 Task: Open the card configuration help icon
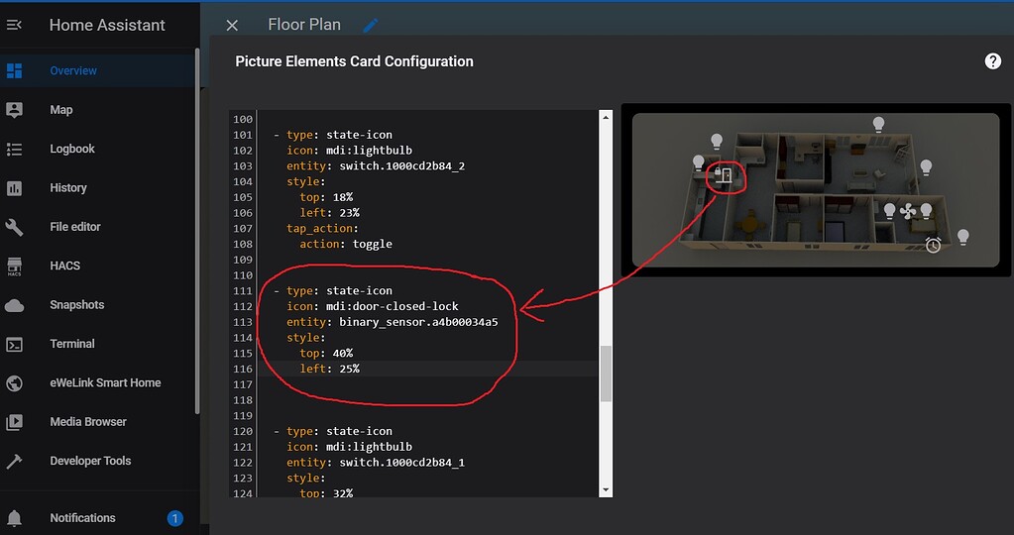point(992,61)
